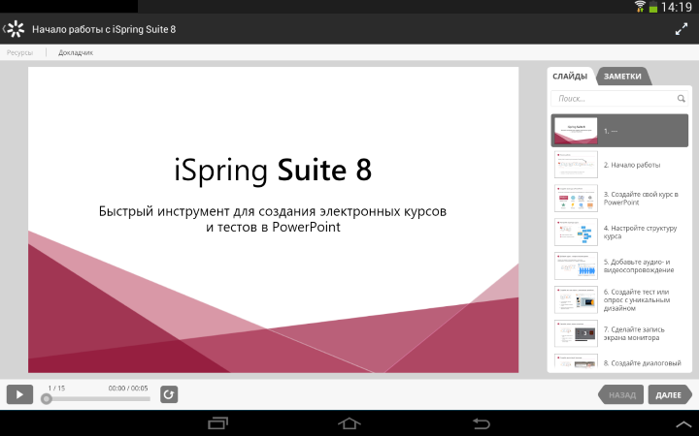
Task: Select '6. Создайте тест или опрос' text
Action: tap(637, 299)
